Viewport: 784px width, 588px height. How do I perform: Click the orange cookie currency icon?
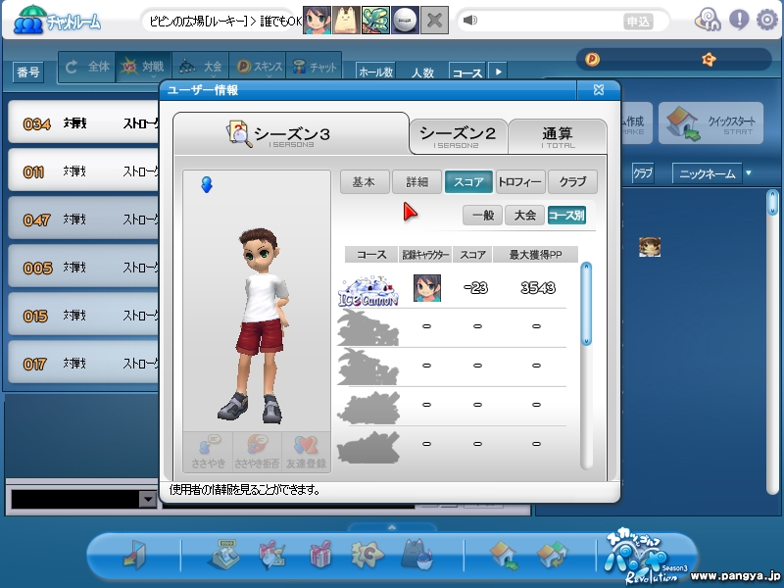[x=709, y=60]
